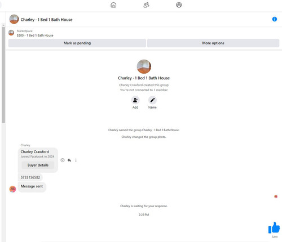This screenshot has width=282, height=242.
Task: Click 'Charley named the group' notice
Action: (x=144, y=130)
